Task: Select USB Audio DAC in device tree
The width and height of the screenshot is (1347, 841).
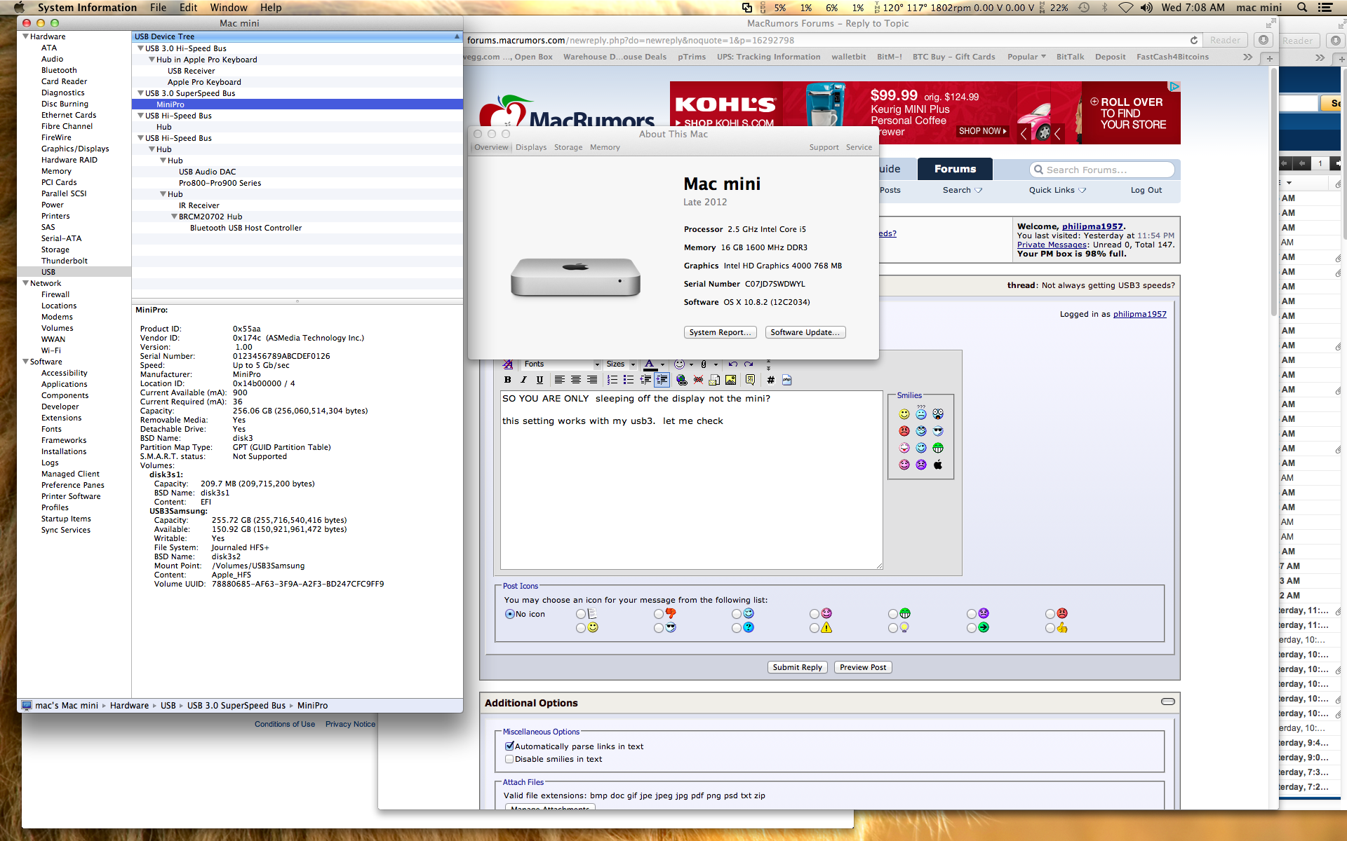Action: [207, 172]
